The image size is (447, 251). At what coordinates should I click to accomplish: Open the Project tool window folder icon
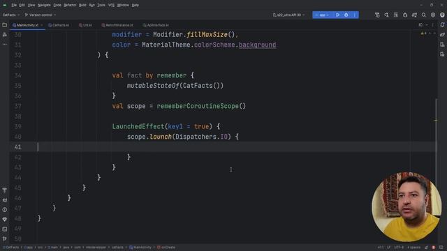(x=5, y=25)
